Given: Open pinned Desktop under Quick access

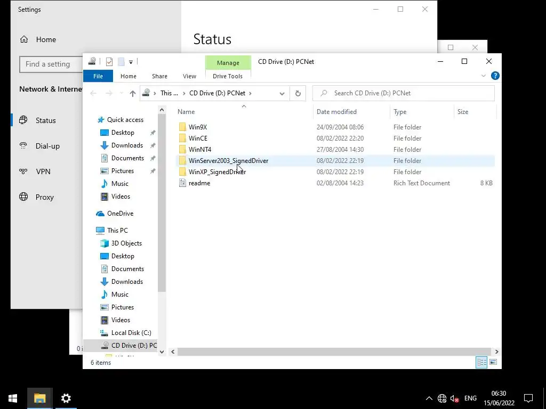Looking at the screenshot, I should tap(123, 133).
